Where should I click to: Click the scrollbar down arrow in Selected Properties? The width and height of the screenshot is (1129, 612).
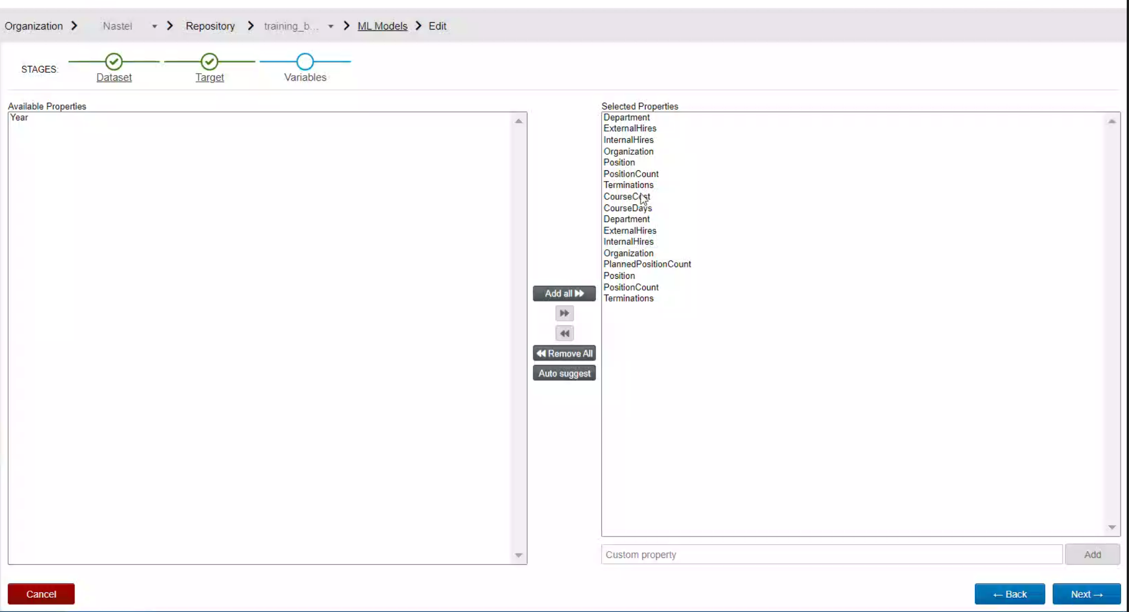[x=1112, y=527]
